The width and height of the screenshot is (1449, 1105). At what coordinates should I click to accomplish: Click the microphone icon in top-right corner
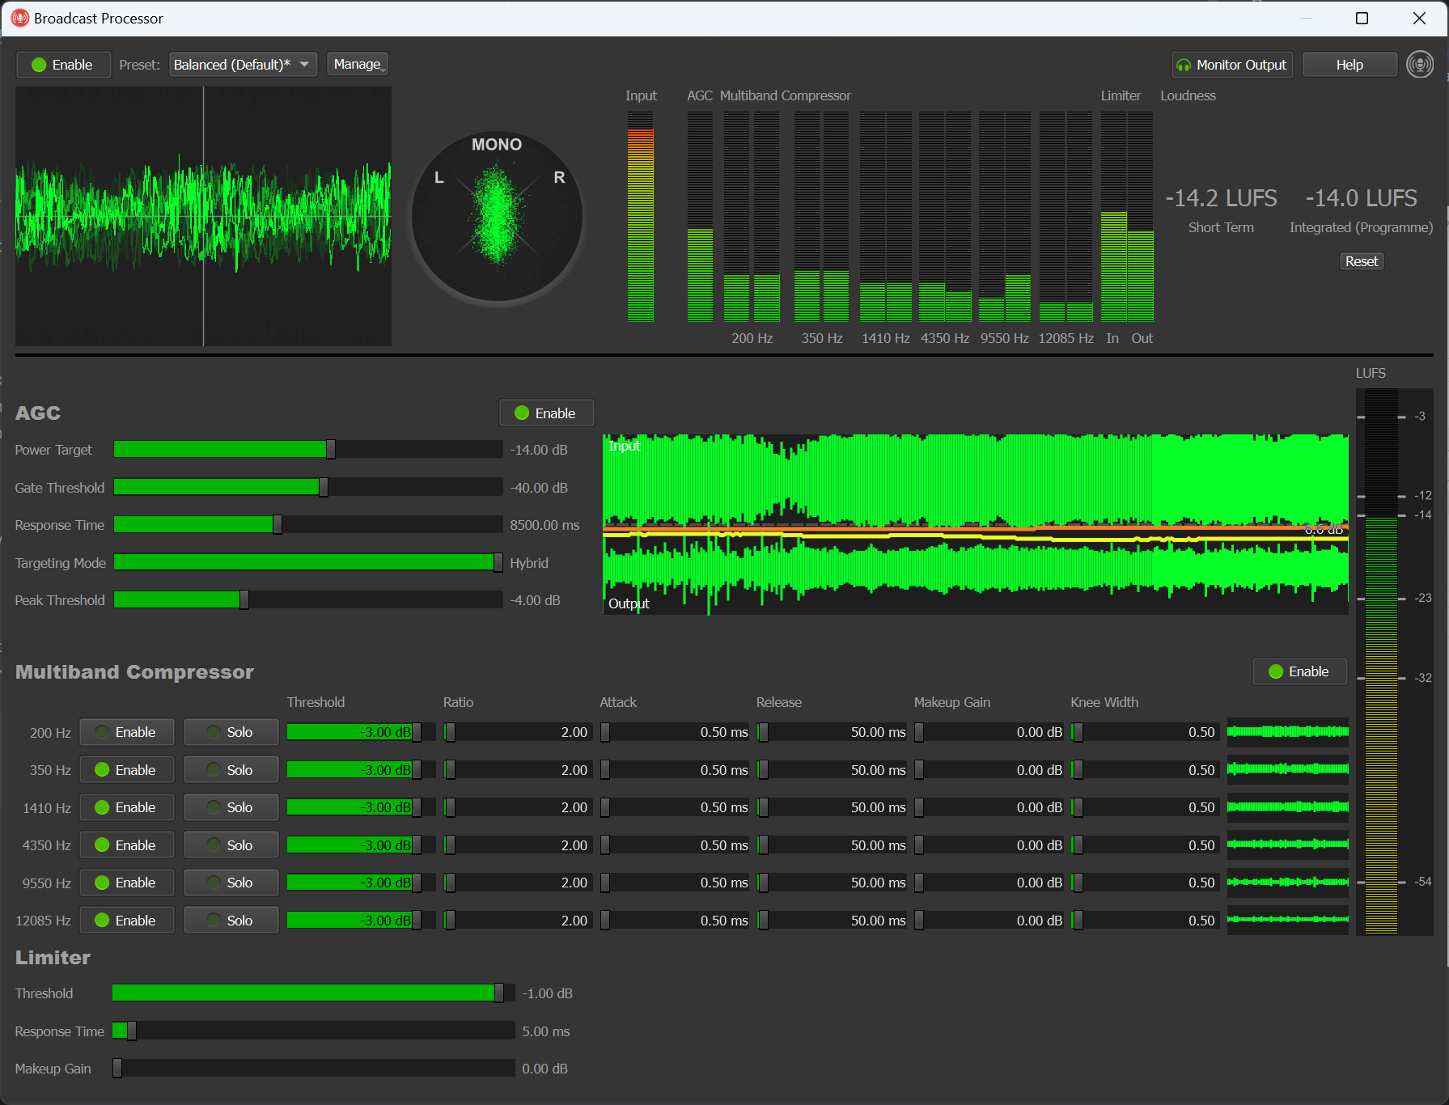(x=1420, y=65)
